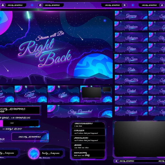Click the droplet icon in top bar
This screenshot has height=165, width=165.
point(162,5)
